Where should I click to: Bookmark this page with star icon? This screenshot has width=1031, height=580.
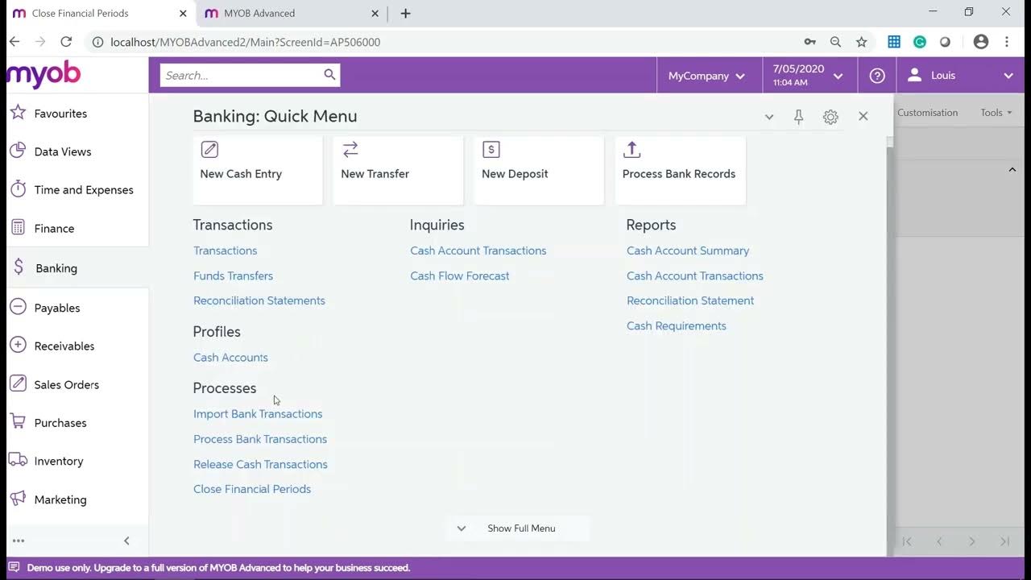[x=861, y=42]
